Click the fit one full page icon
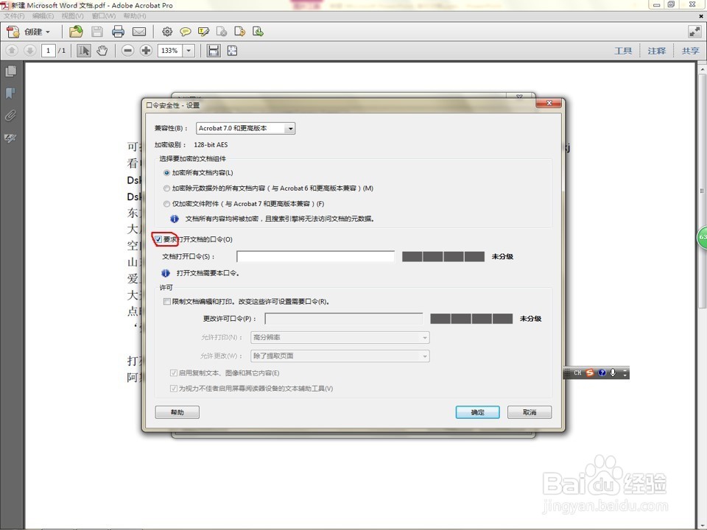 click(232, 51)
